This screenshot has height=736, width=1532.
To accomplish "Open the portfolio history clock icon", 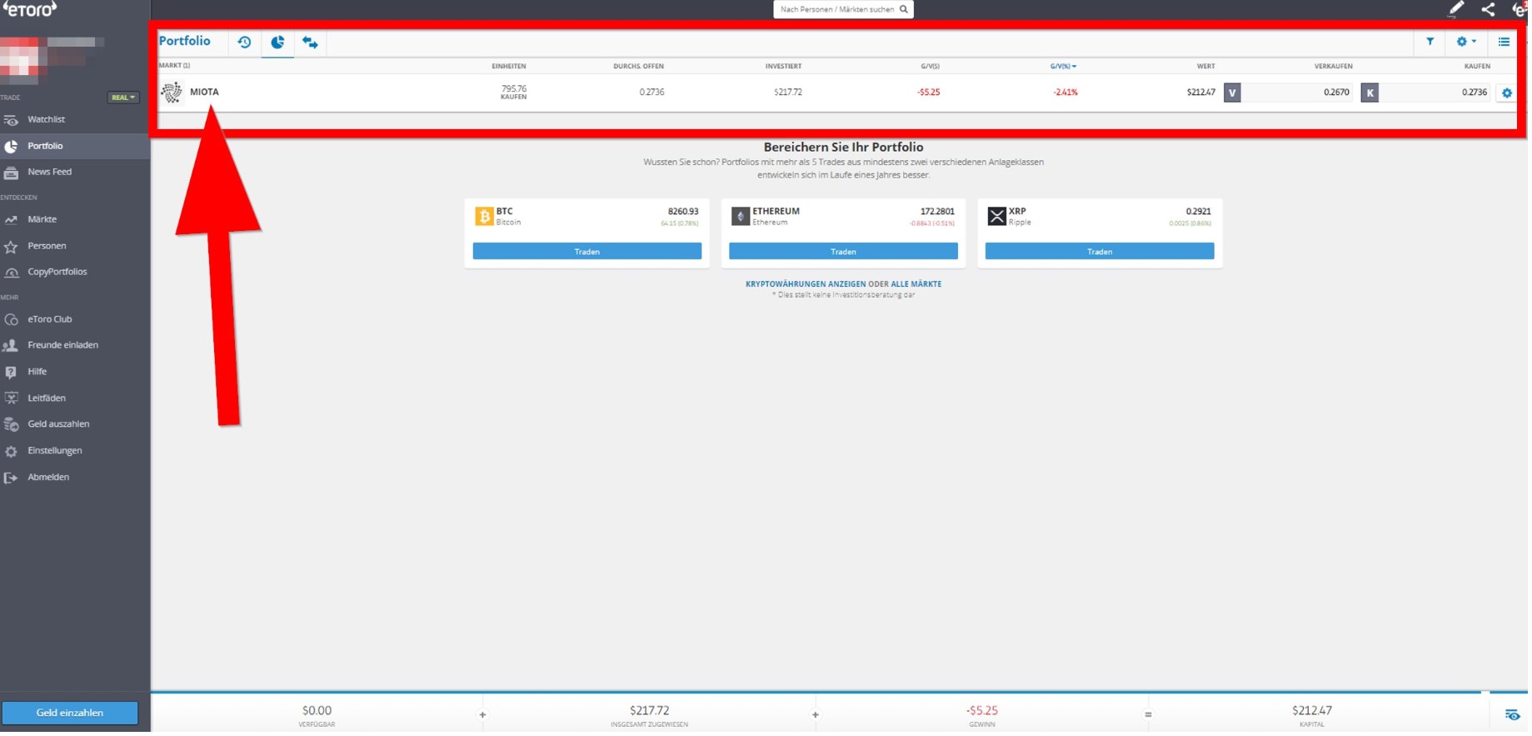I will coord(244,42).
